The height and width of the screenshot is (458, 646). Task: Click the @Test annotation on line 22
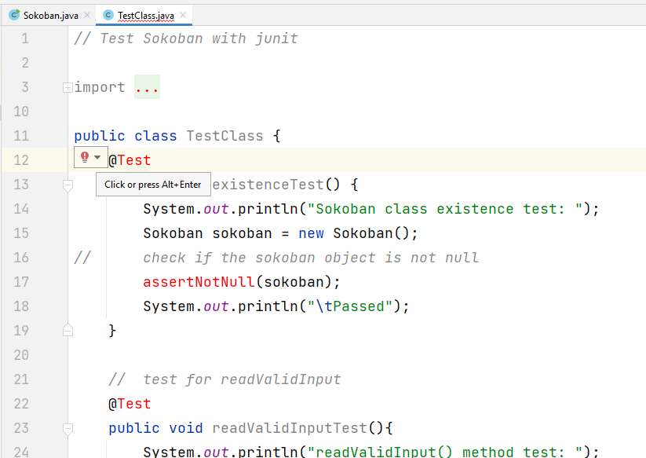130,404
